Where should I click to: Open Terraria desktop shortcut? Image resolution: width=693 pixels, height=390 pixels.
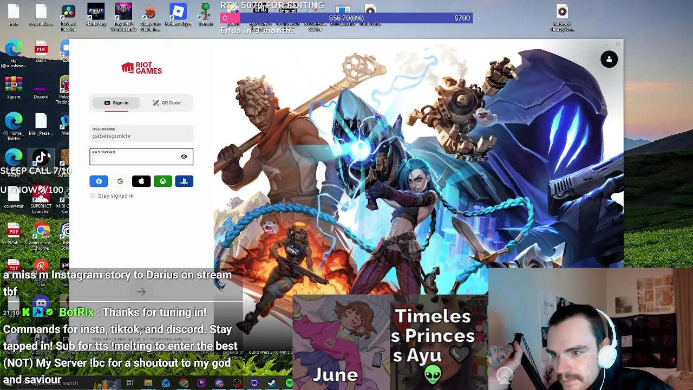point(206,15)
